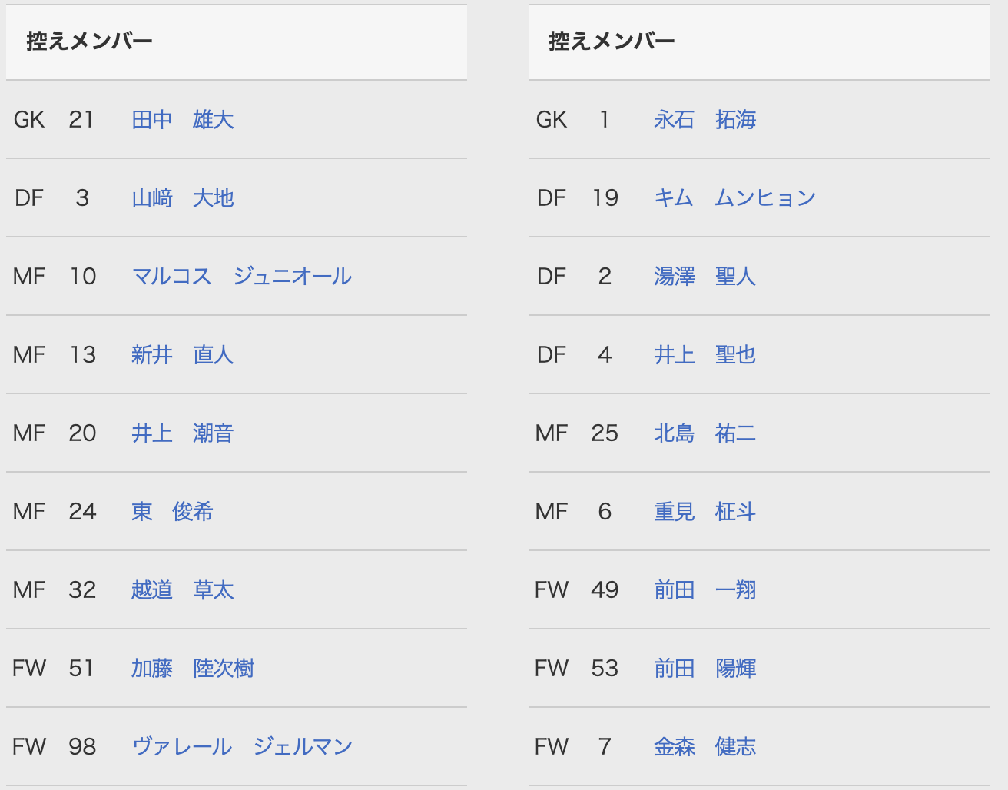The image size is (1008, 790).
Task: Open player page 重見 柾斗
Action: 705,512
